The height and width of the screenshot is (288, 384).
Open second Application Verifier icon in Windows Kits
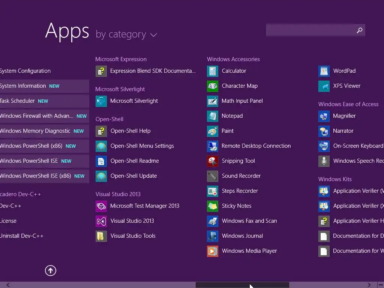coord(324,206)
